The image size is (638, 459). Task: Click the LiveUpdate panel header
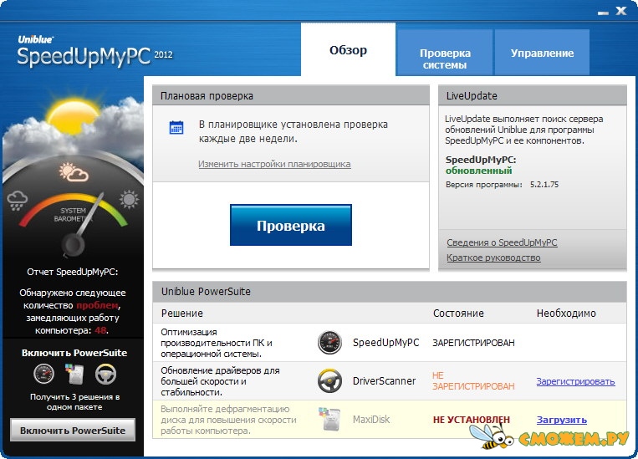[x=532, y=95]
